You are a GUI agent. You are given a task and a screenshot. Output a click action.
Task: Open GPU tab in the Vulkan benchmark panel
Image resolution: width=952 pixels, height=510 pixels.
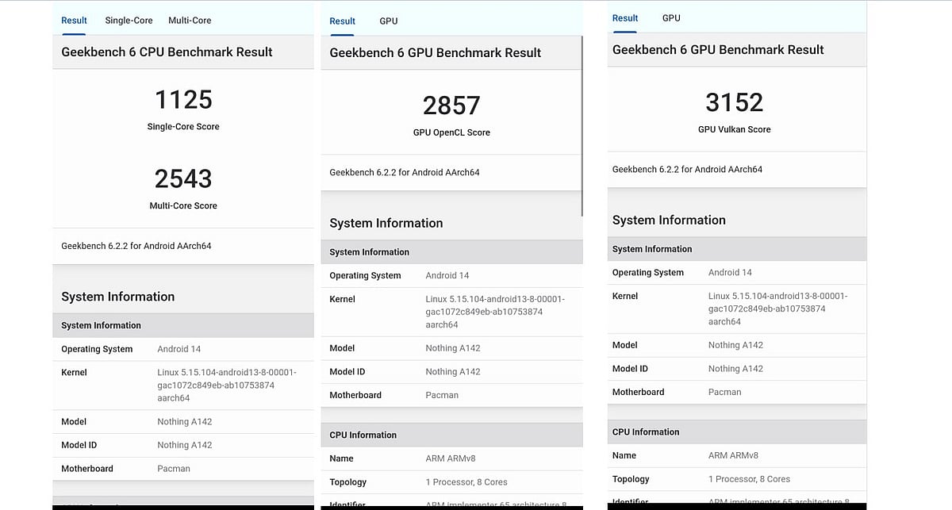point(671,18)
